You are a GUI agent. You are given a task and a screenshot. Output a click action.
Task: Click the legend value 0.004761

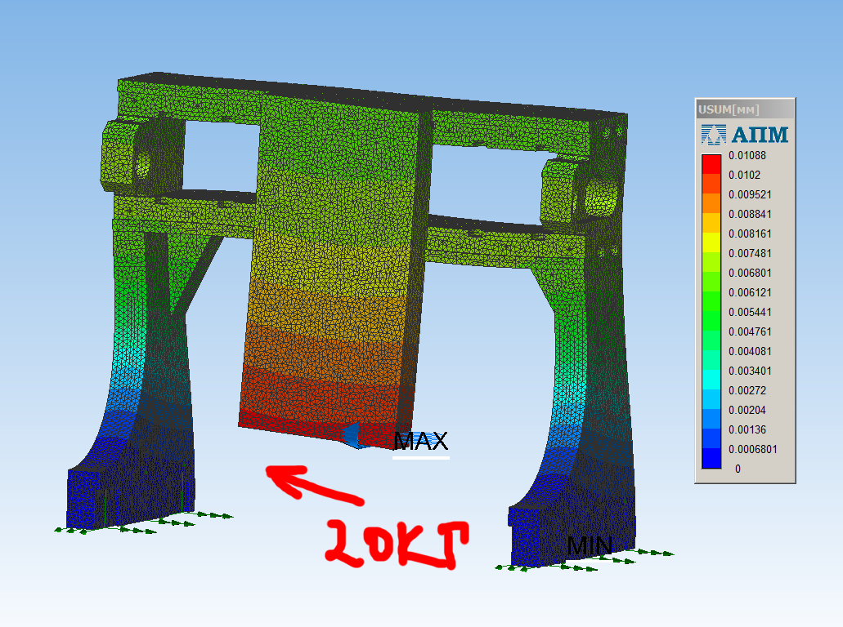pyautogui.click(x=750, y=331)
